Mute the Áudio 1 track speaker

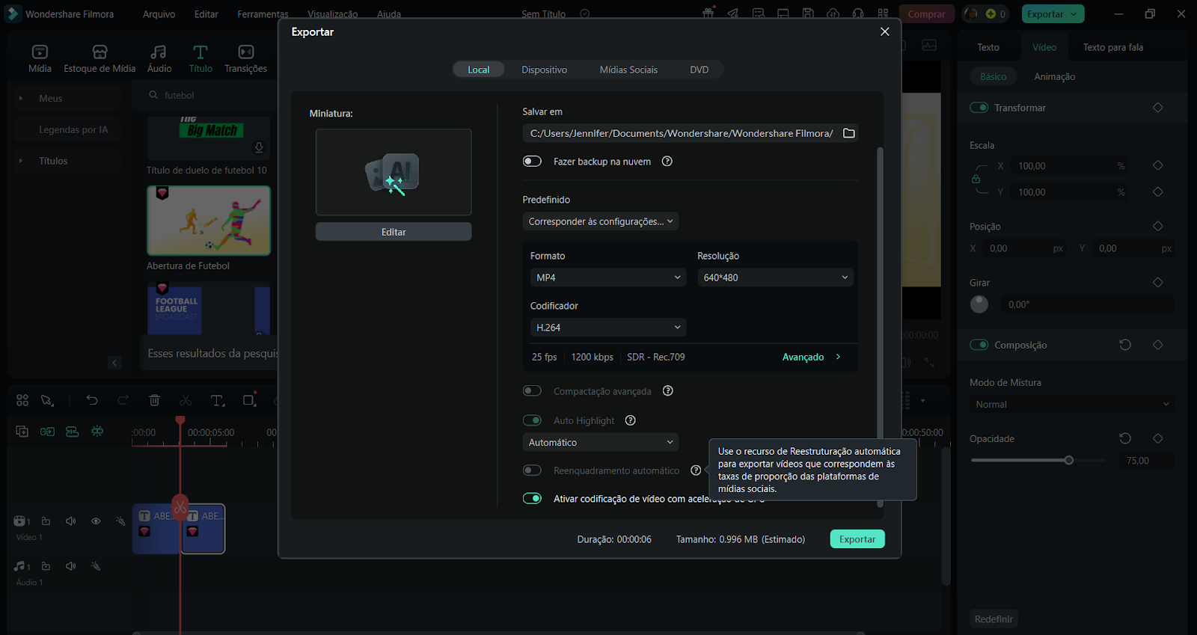70,566
